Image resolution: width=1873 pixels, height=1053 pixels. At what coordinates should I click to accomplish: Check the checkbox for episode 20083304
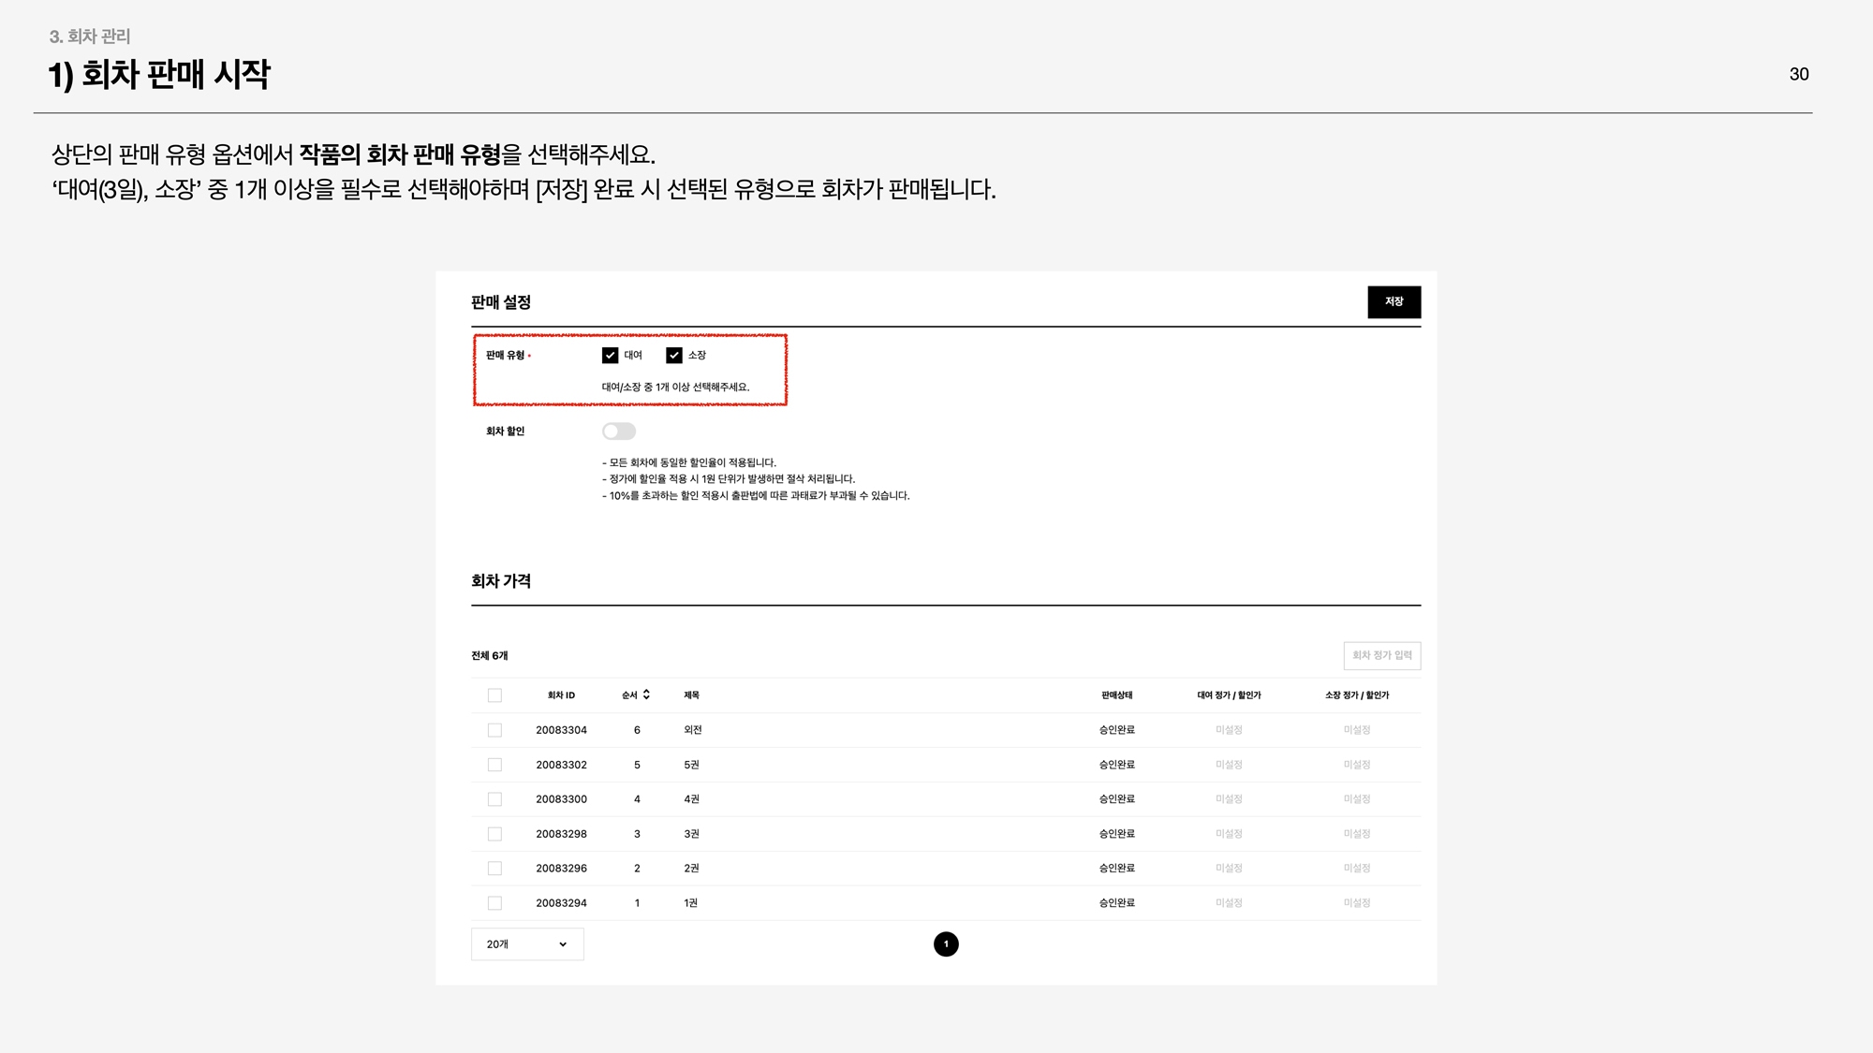[x=494, y=730]
